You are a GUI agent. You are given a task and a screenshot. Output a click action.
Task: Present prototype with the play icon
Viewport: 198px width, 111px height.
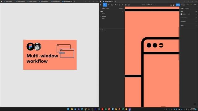click(x=187, y=5)
